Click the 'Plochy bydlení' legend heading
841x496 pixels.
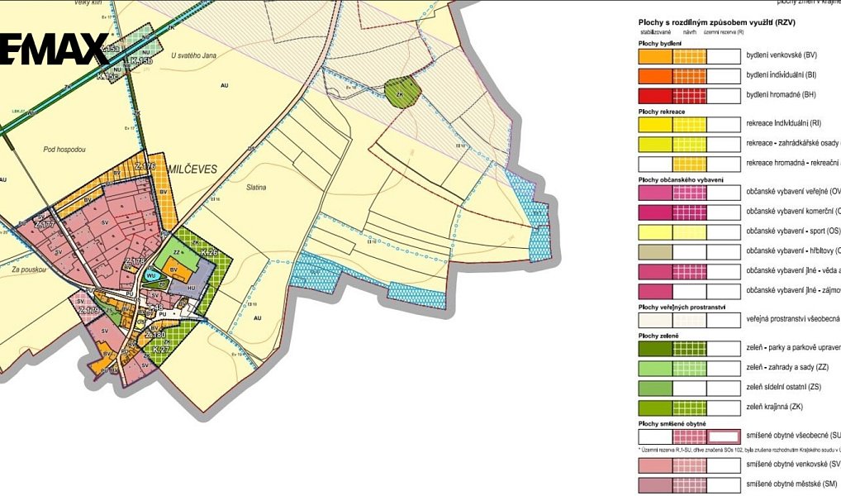pyautogui.click(x=660, y=43)
